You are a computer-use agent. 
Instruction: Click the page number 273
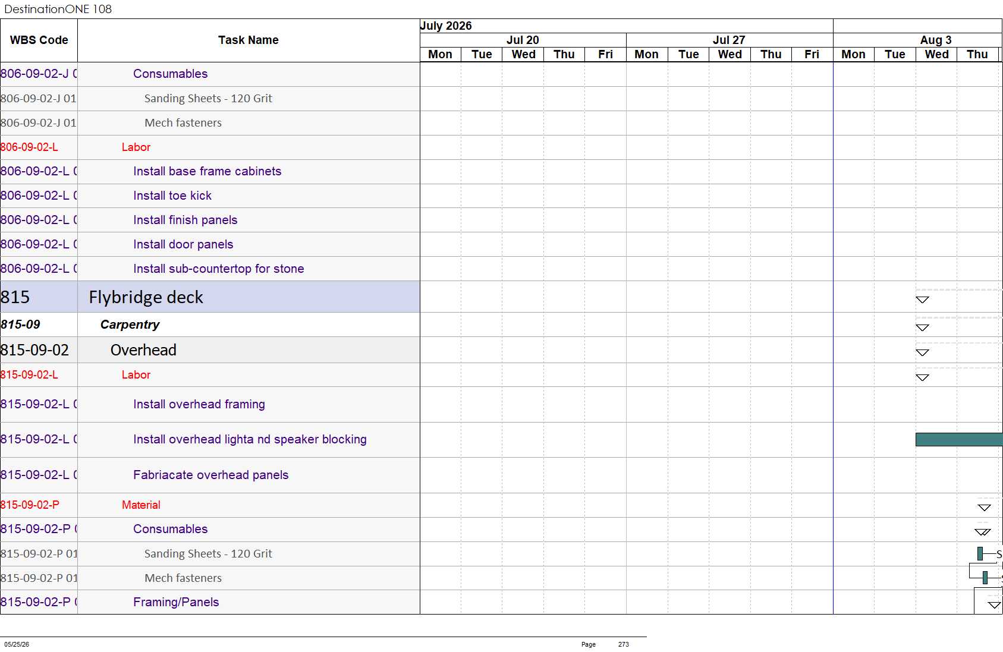[623, 644]
